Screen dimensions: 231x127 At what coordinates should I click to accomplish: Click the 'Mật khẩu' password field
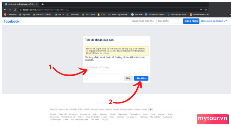click(169, 21)
